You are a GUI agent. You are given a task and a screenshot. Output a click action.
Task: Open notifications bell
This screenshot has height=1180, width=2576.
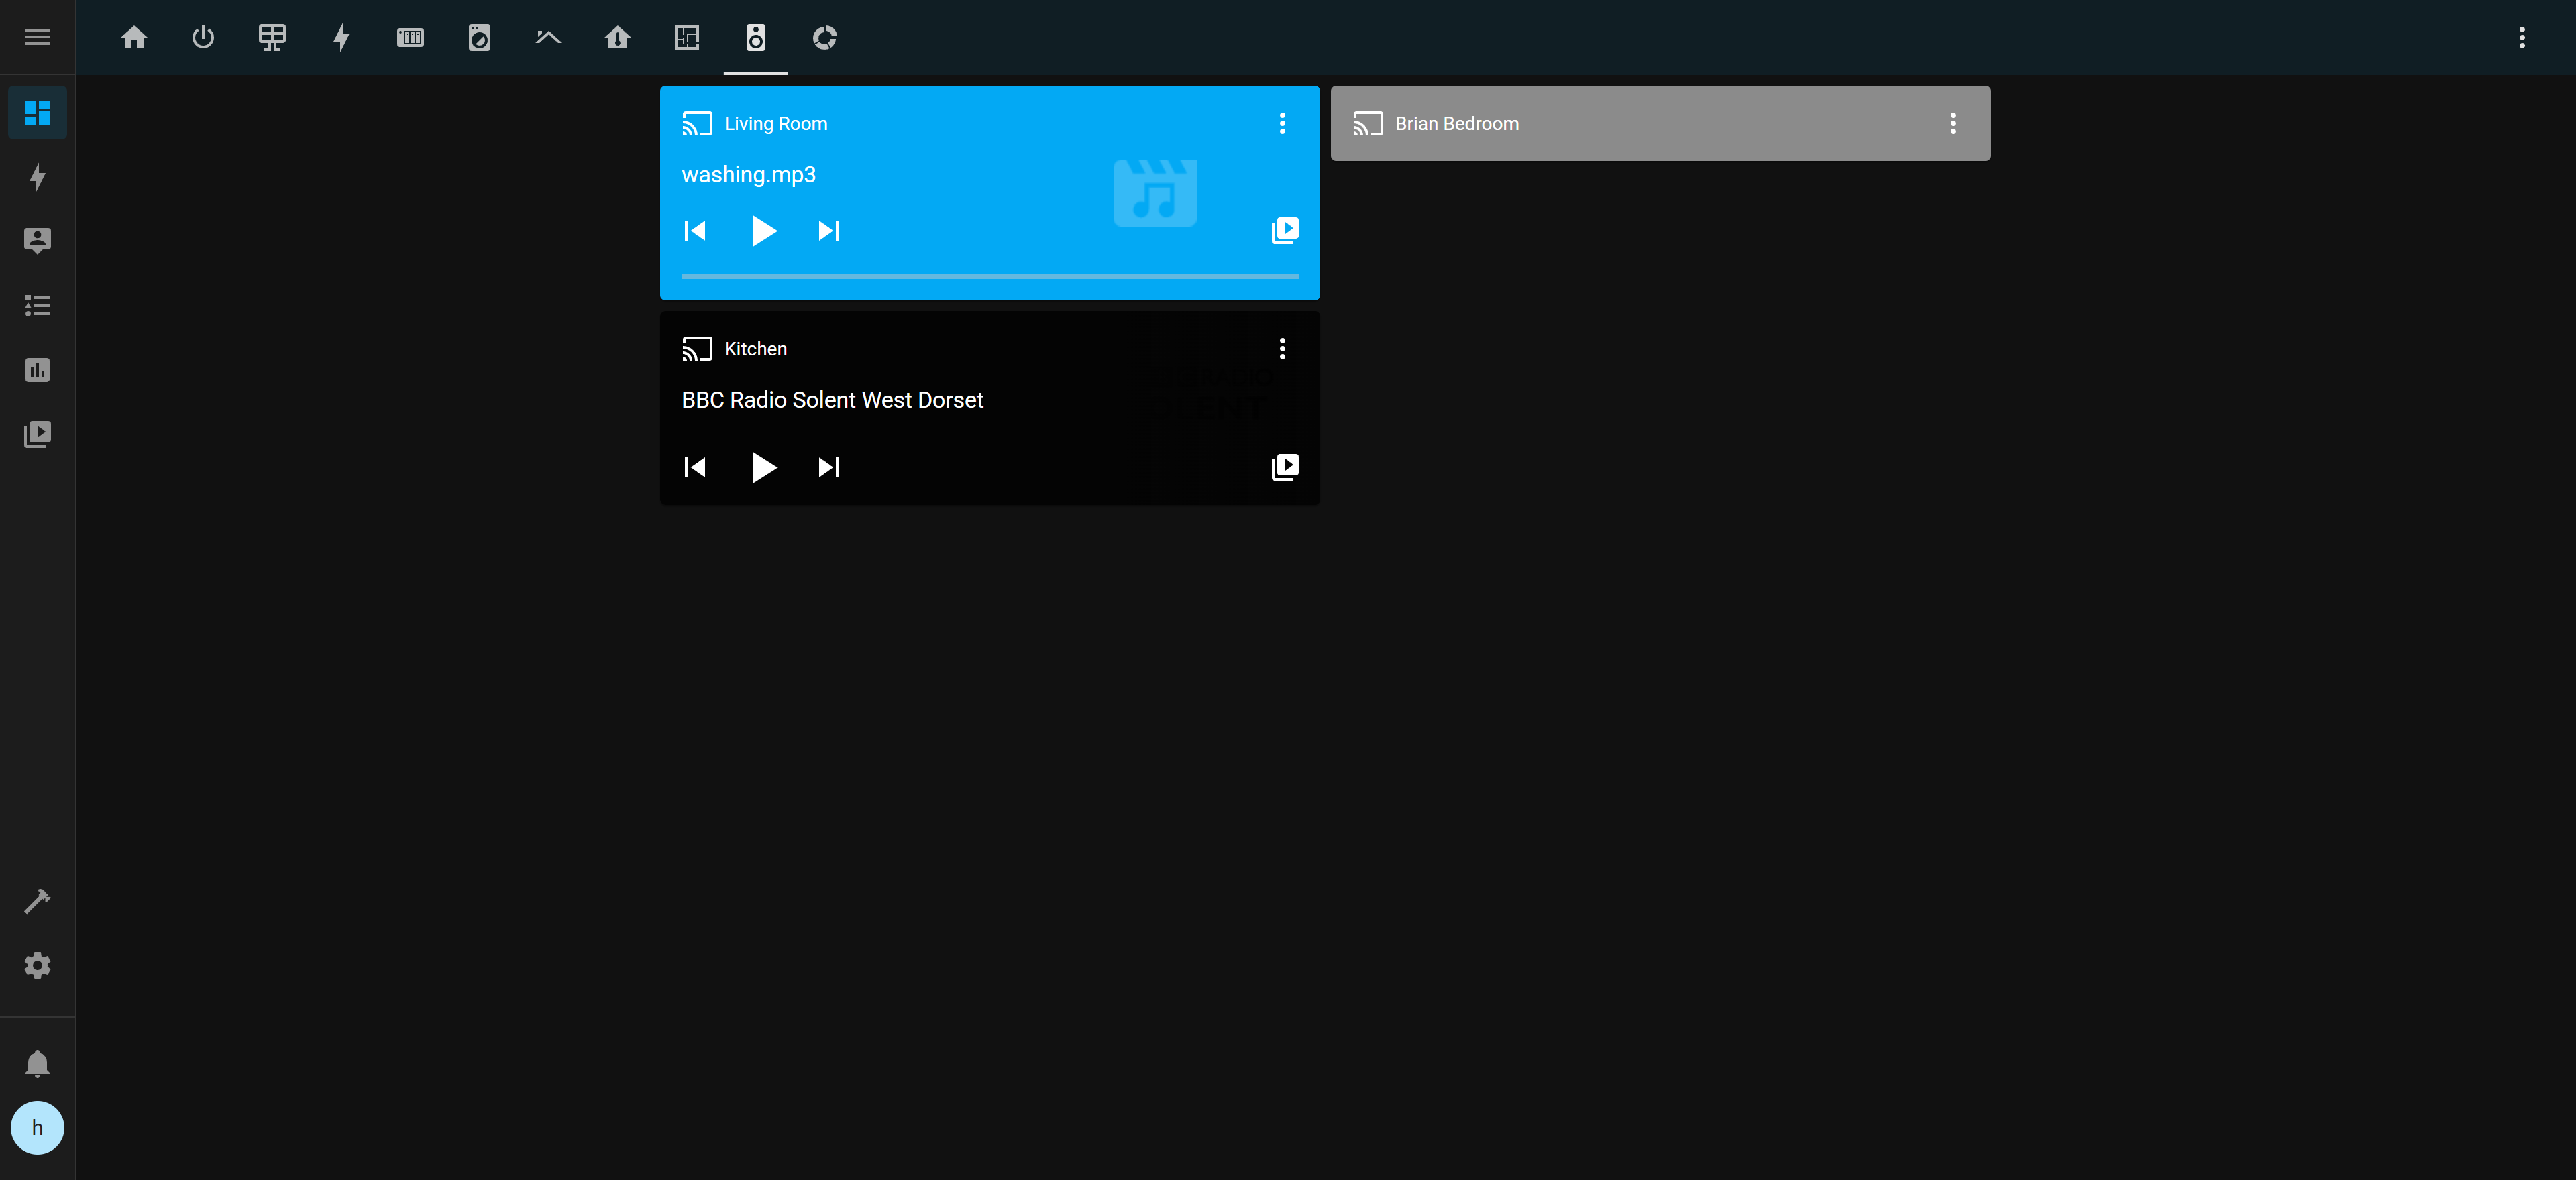[x=37, y=1063]
